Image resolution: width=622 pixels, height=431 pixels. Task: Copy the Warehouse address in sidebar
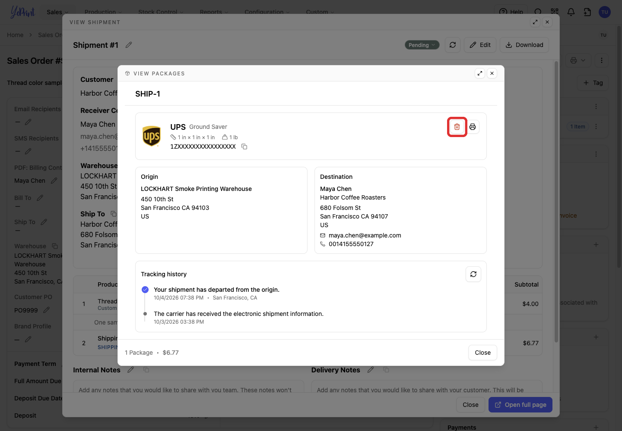(55, 246)
